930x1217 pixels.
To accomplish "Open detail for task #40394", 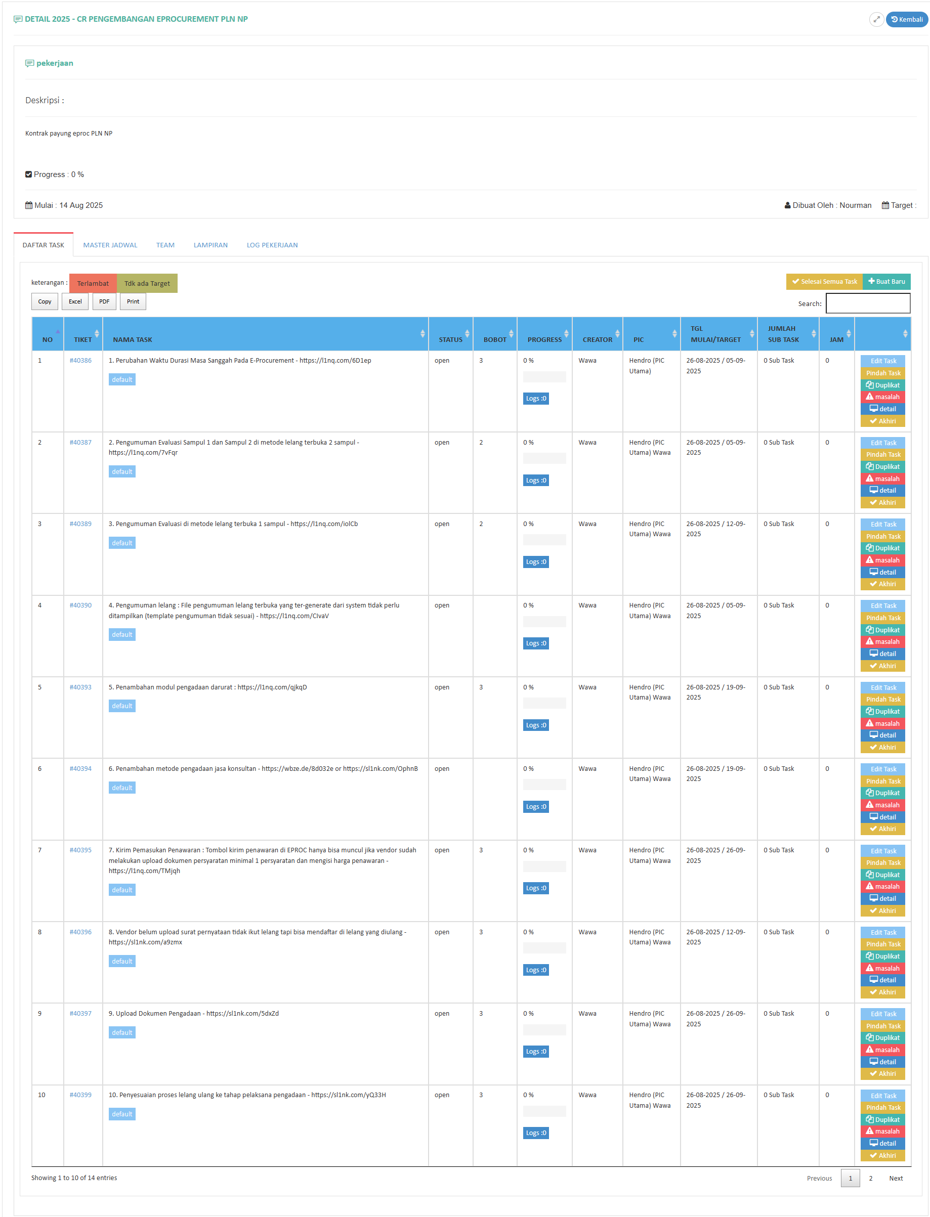I will (x=883, y=817).
